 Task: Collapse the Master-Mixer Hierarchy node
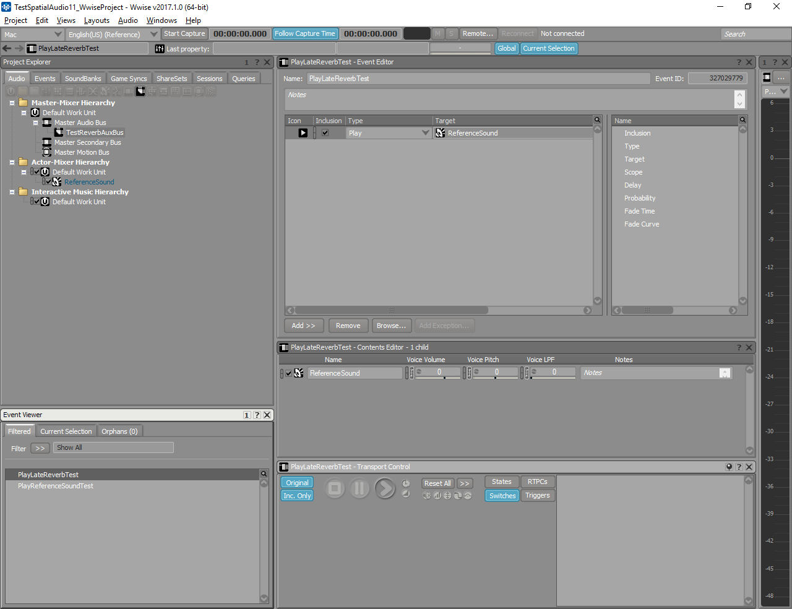coord(12,103)
